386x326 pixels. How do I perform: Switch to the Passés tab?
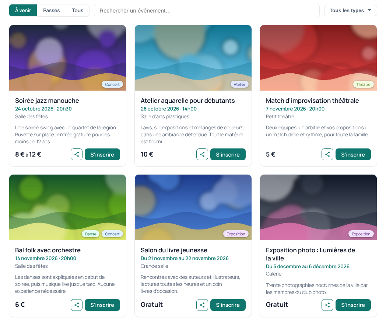point(52,10)
